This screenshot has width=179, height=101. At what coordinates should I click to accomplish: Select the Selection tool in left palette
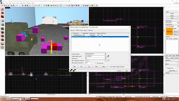3,9
